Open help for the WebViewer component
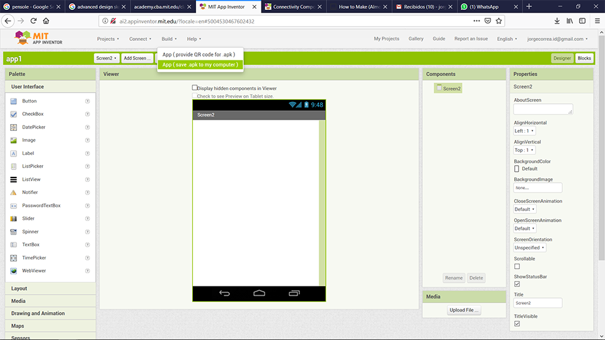605x340 pixels. (88, 271)
